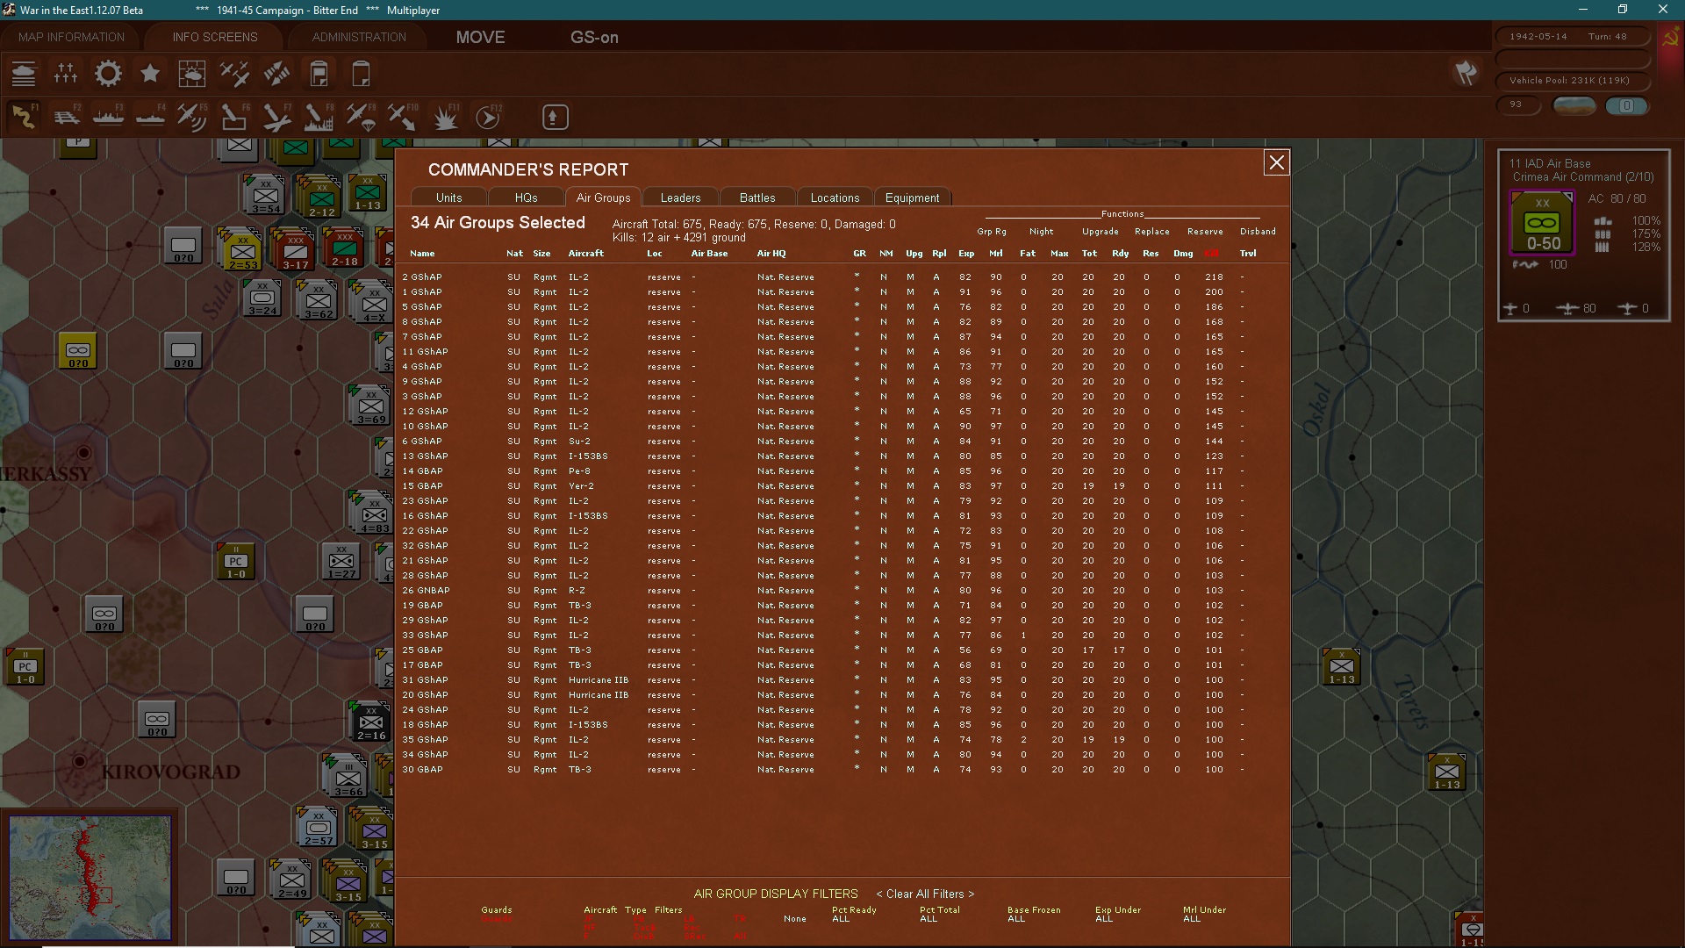Click the star victory screen icon
This screenshot has height=948, width=1685.
click(x=150, y=74)
